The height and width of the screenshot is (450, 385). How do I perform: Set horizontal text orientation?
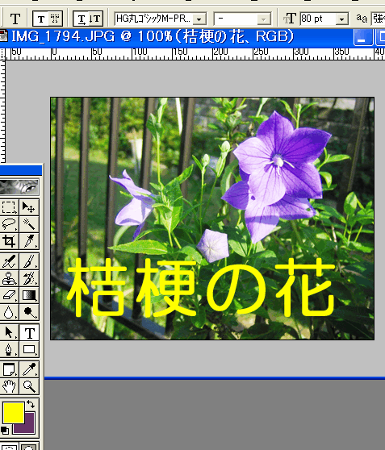pyautogui.click(x=82, y=19)
